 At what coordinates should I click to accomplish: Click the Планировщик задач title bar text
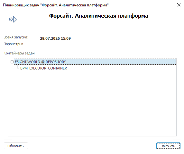click(56, 5)
